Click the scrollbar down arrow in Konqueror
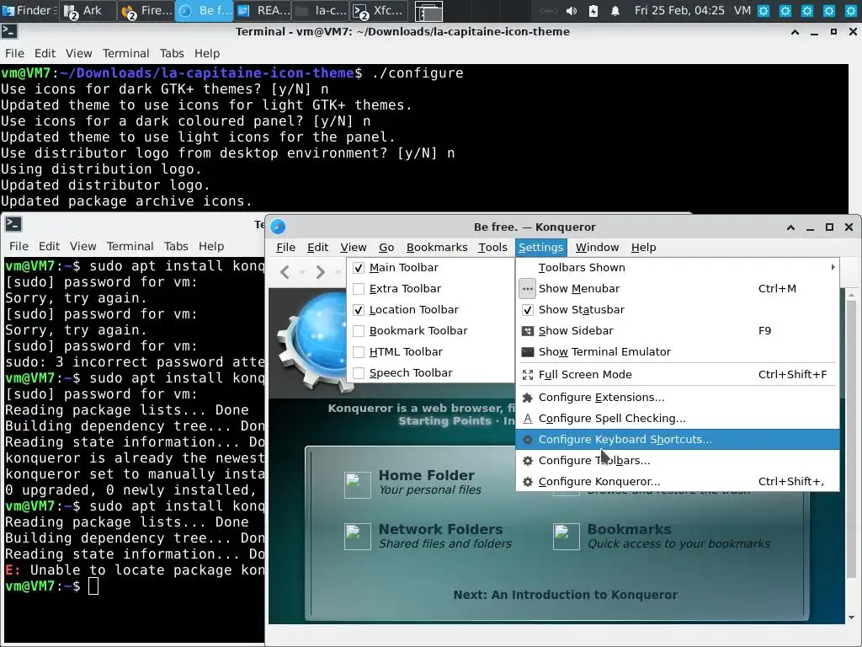The width and height of the screenshot is (862, 647). [852, 618]
